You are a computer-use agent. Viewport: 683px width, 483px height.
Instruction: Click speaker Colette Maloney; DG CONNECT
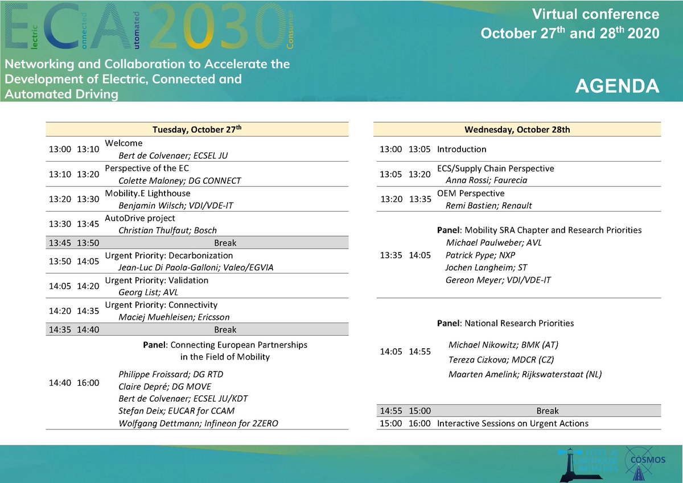pyautogui.click(x=179, y=180)
